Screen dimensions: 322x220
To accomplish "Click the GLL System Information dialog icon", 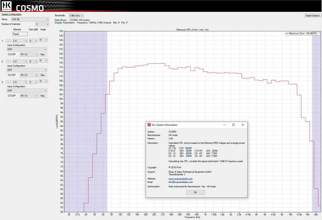I will click(x=149, y=125).
